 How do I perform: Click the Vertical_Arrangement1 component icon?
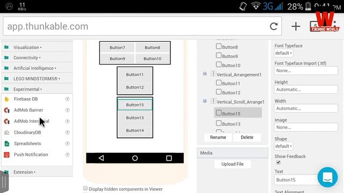[213, 74]
